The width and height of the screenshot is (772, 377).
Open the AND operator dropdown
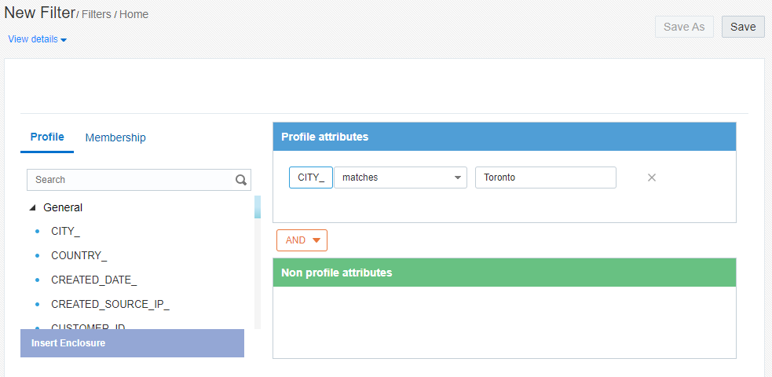point(302,240)
